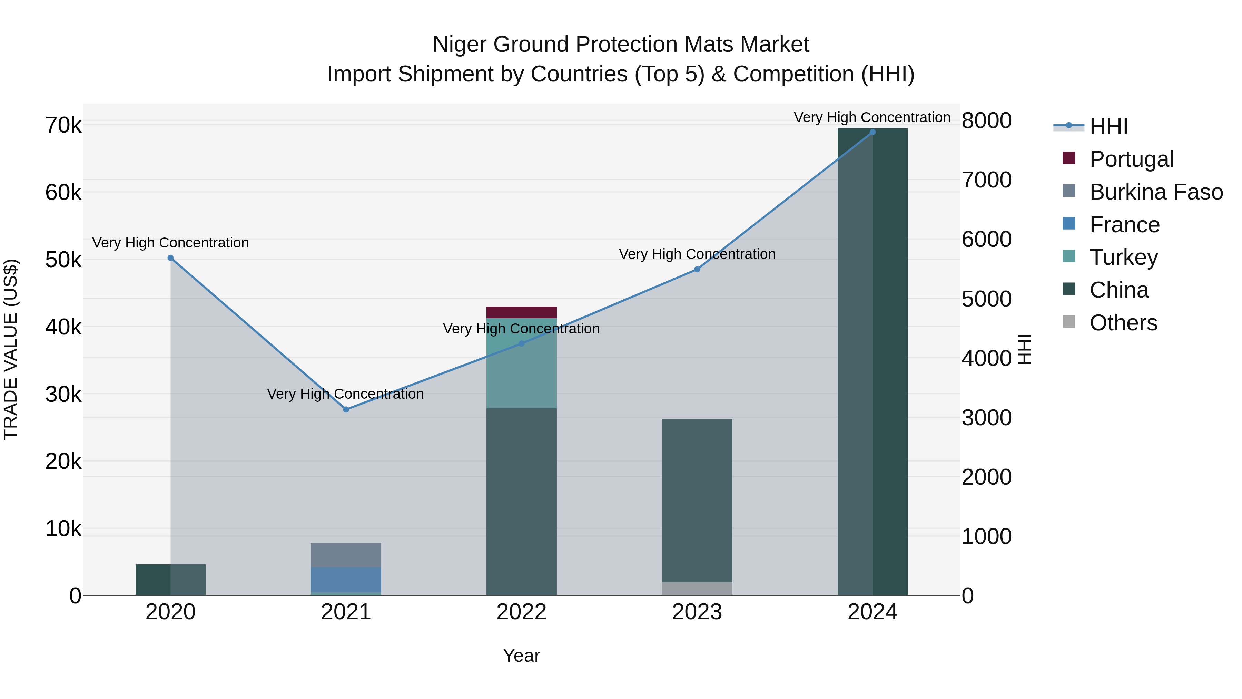This screenshot has height=699, width=1242.
Task: Click the Portugal maroon color swatch
Action: tap(1069, 158)
